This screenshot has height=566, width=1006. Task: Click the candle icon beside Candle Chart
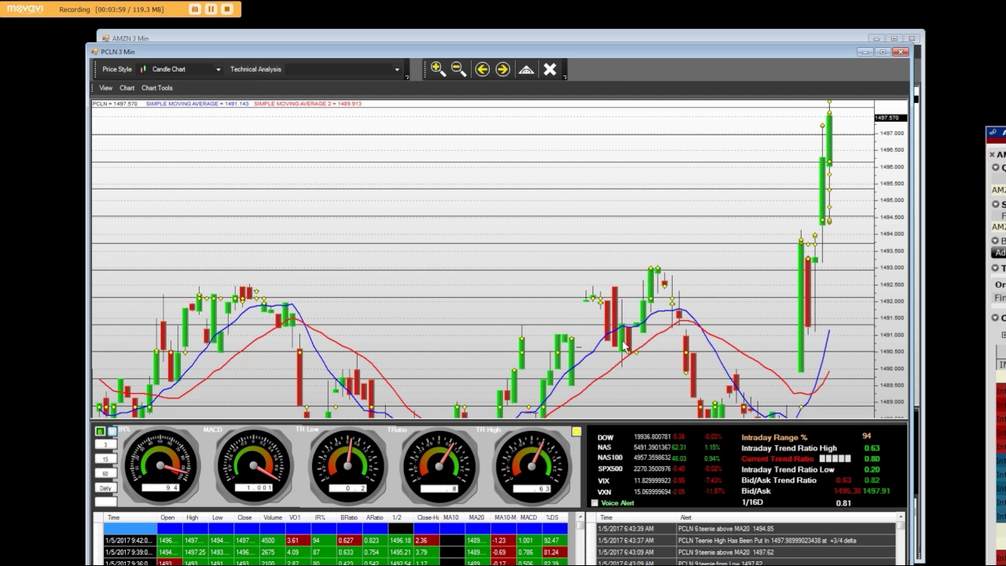click(x=143, y=69)
